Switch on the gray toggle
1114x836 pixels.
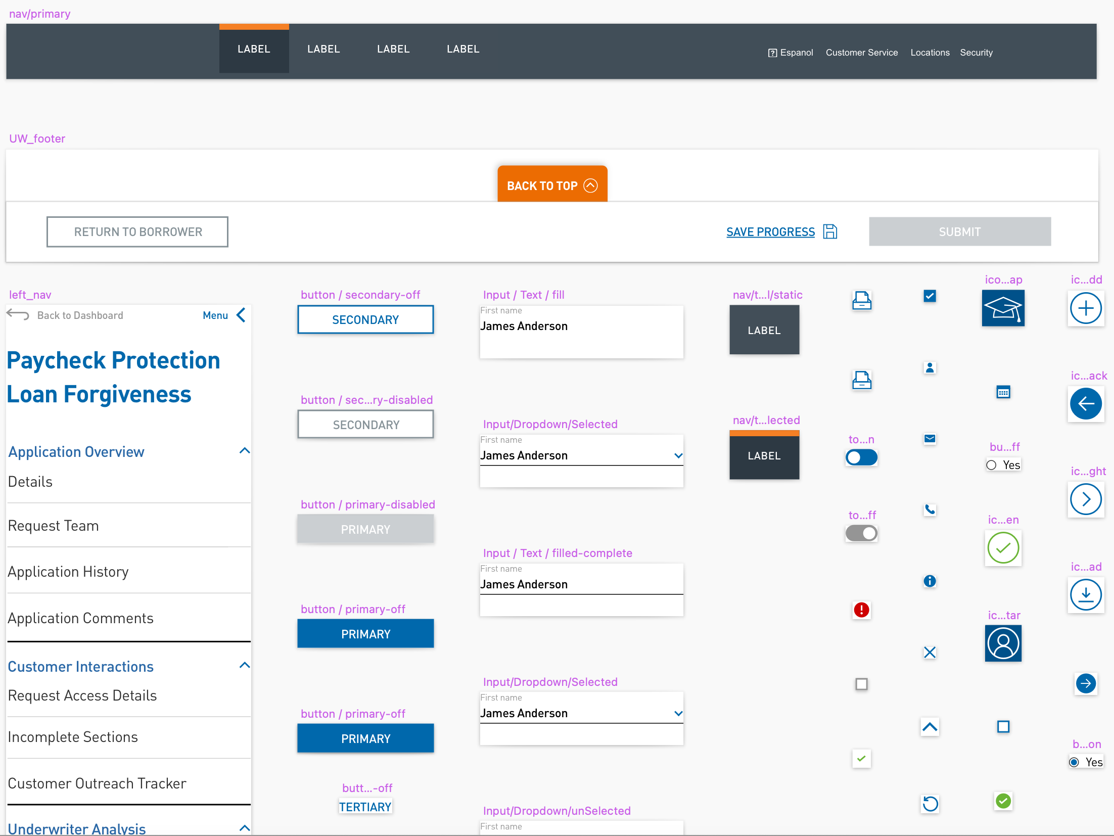click(x=861, y=533)
